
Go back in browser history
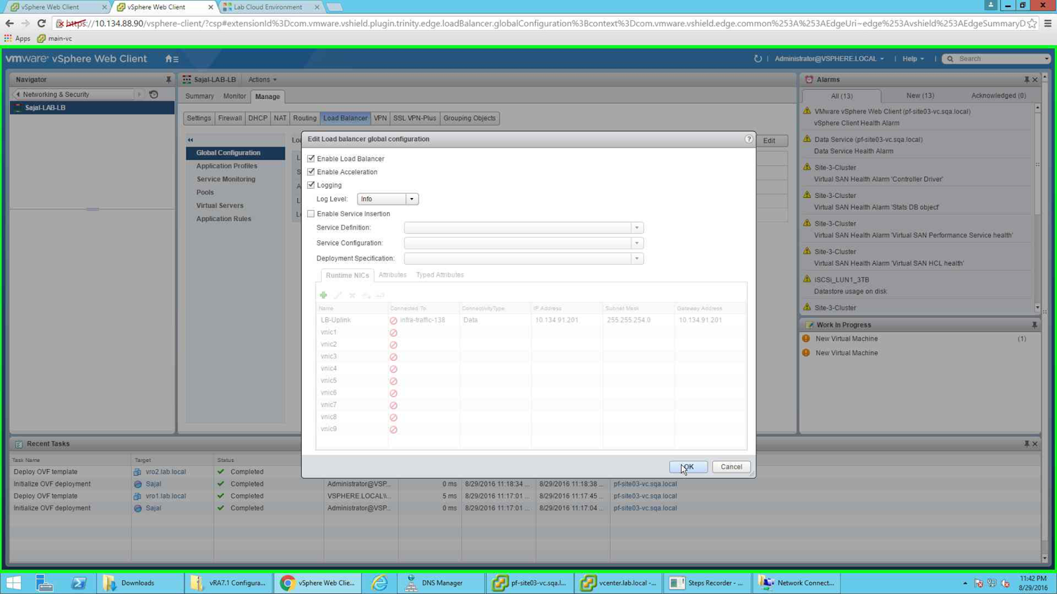coord(9,23)
